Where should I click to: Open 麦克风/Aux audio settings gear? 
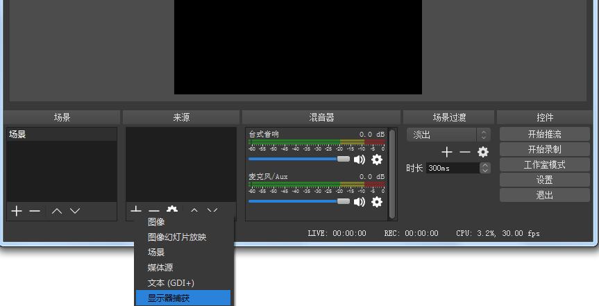pos(377,202)
